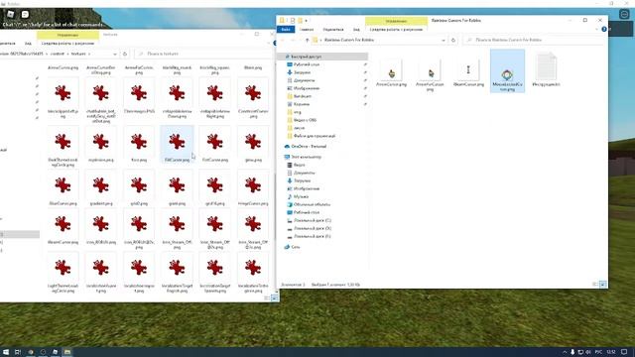Switch textures window to large icons view
635x357 pixels.
point(274,297)
